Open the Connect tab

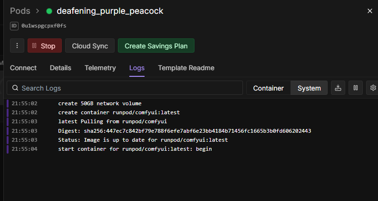click(23, 68)
